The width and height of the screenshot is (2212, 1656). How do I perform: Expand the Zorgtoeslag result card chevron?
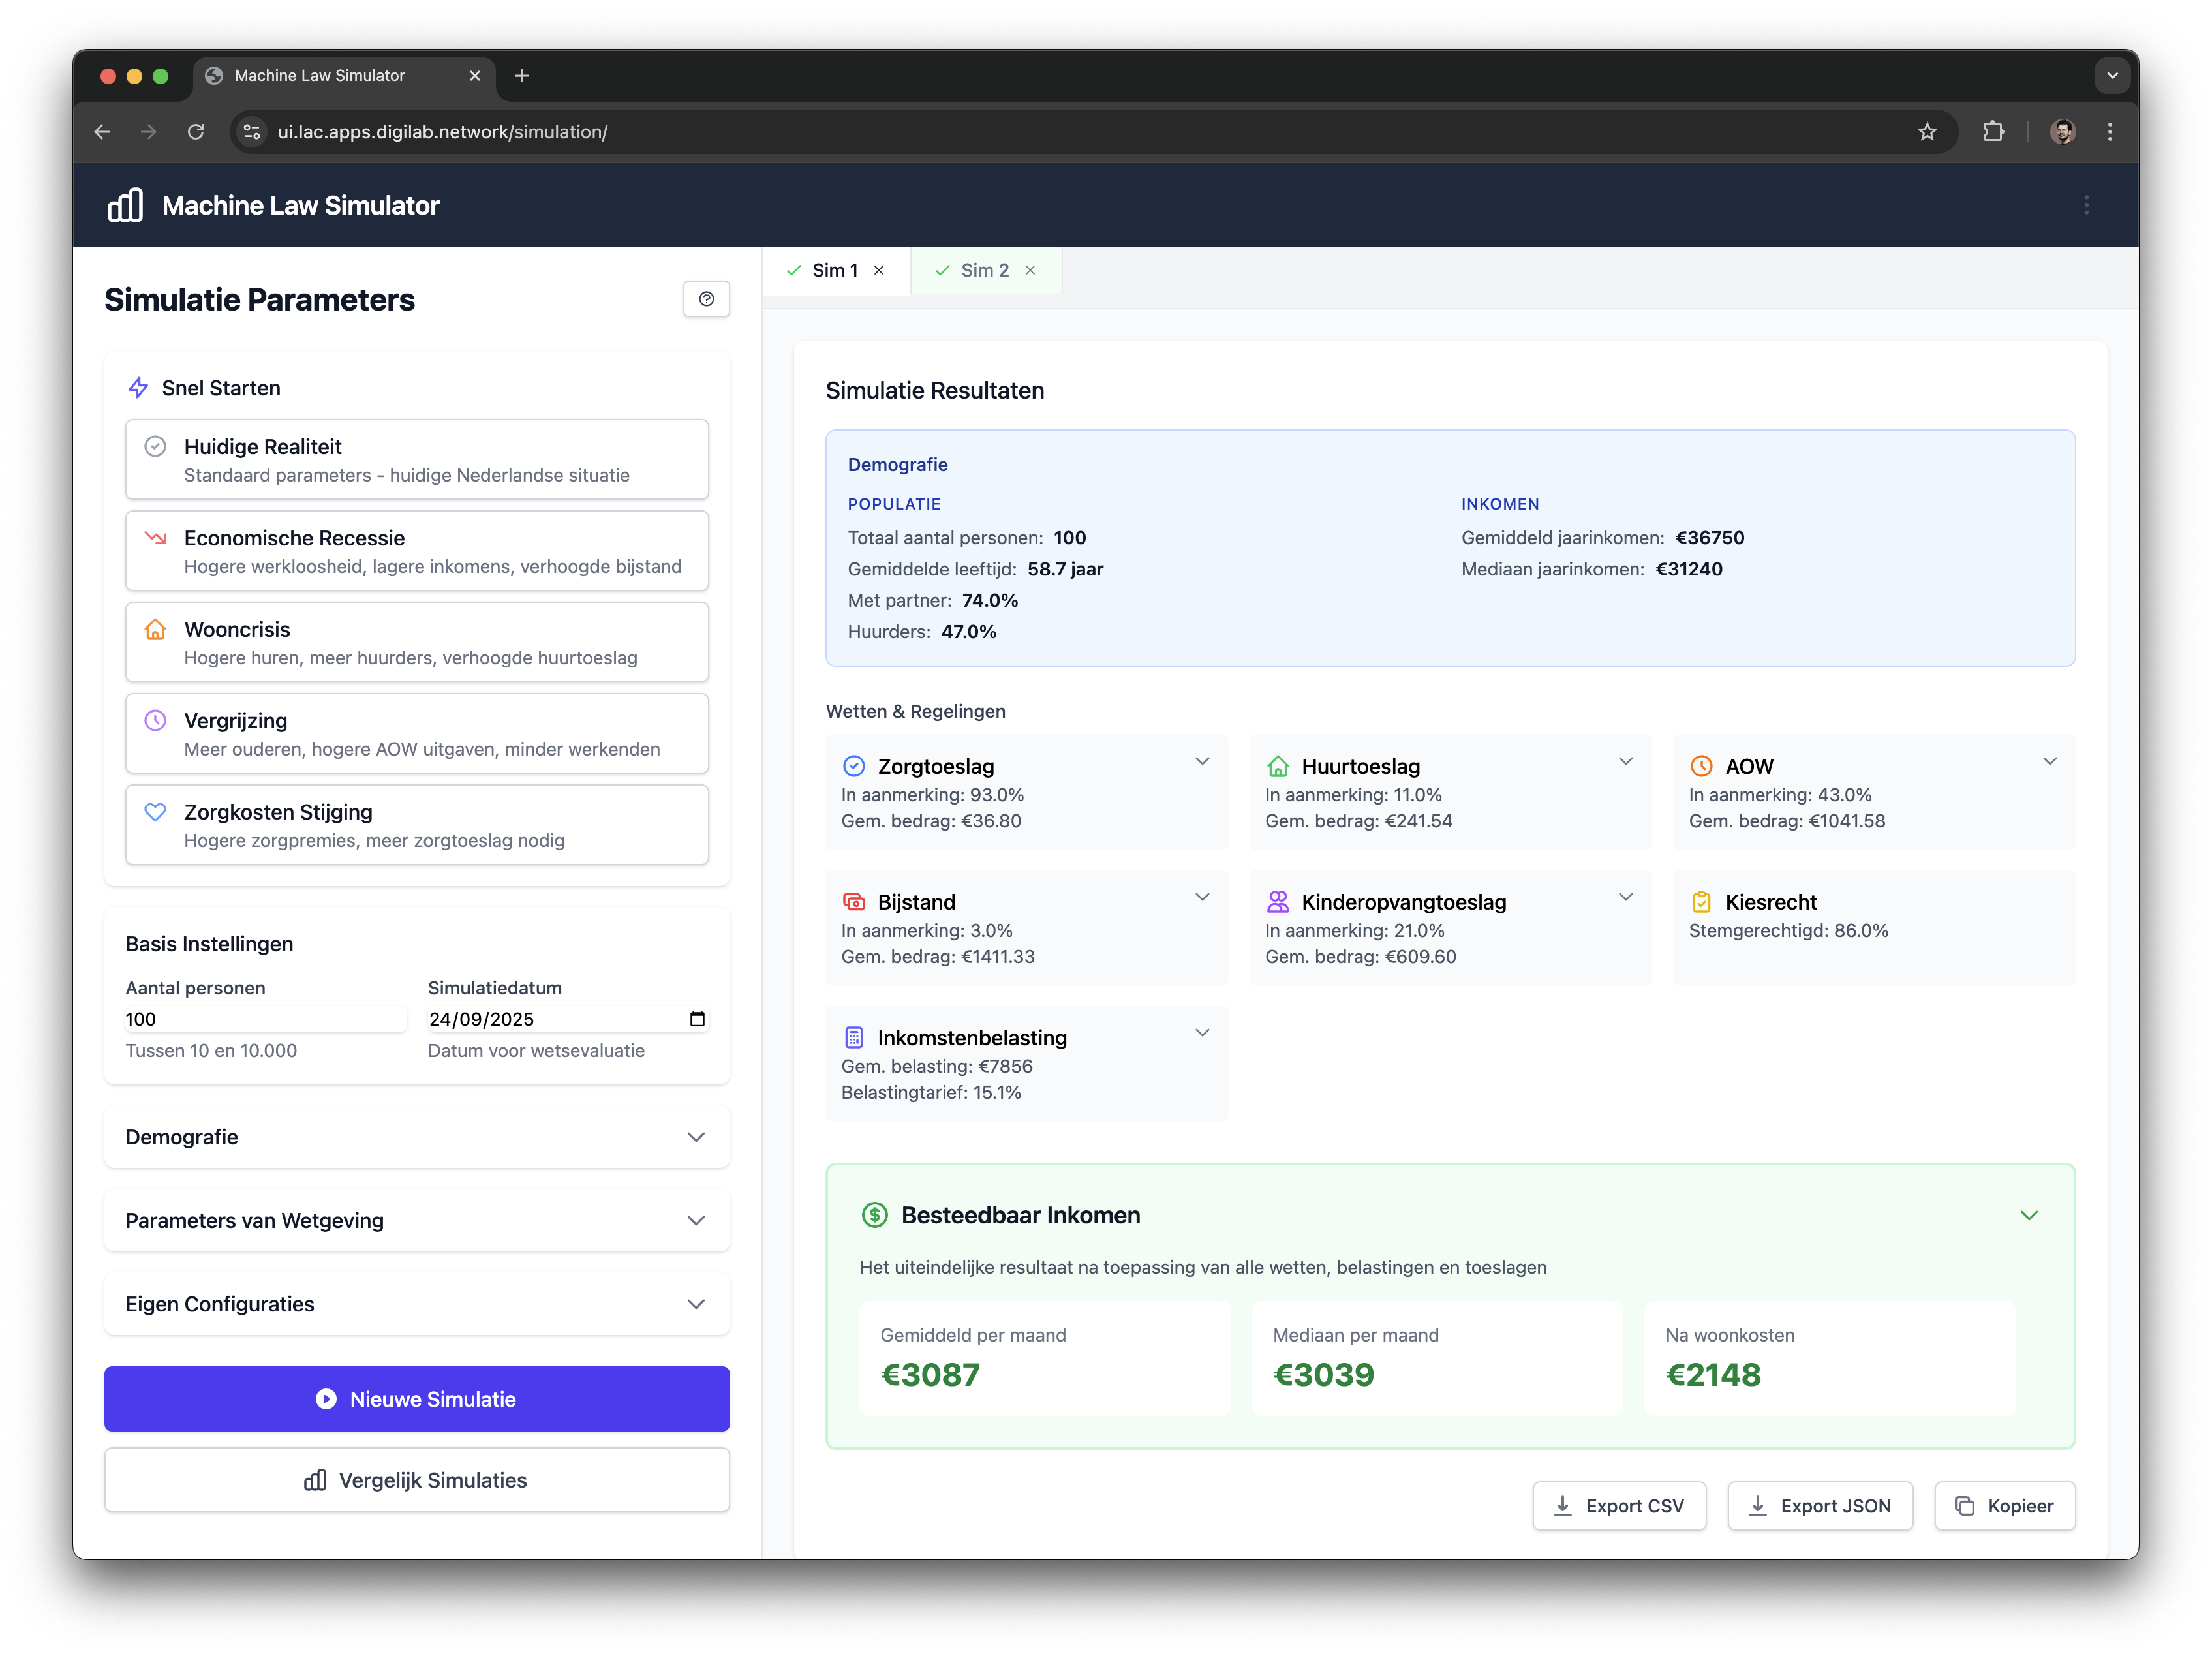click(1202, 762)
